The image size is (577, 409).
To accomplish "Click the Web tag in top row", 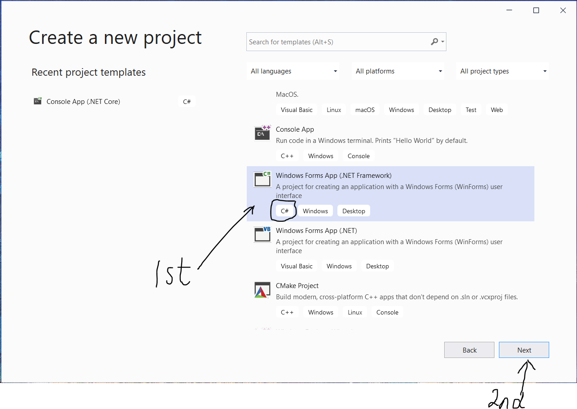I will 497,110.
